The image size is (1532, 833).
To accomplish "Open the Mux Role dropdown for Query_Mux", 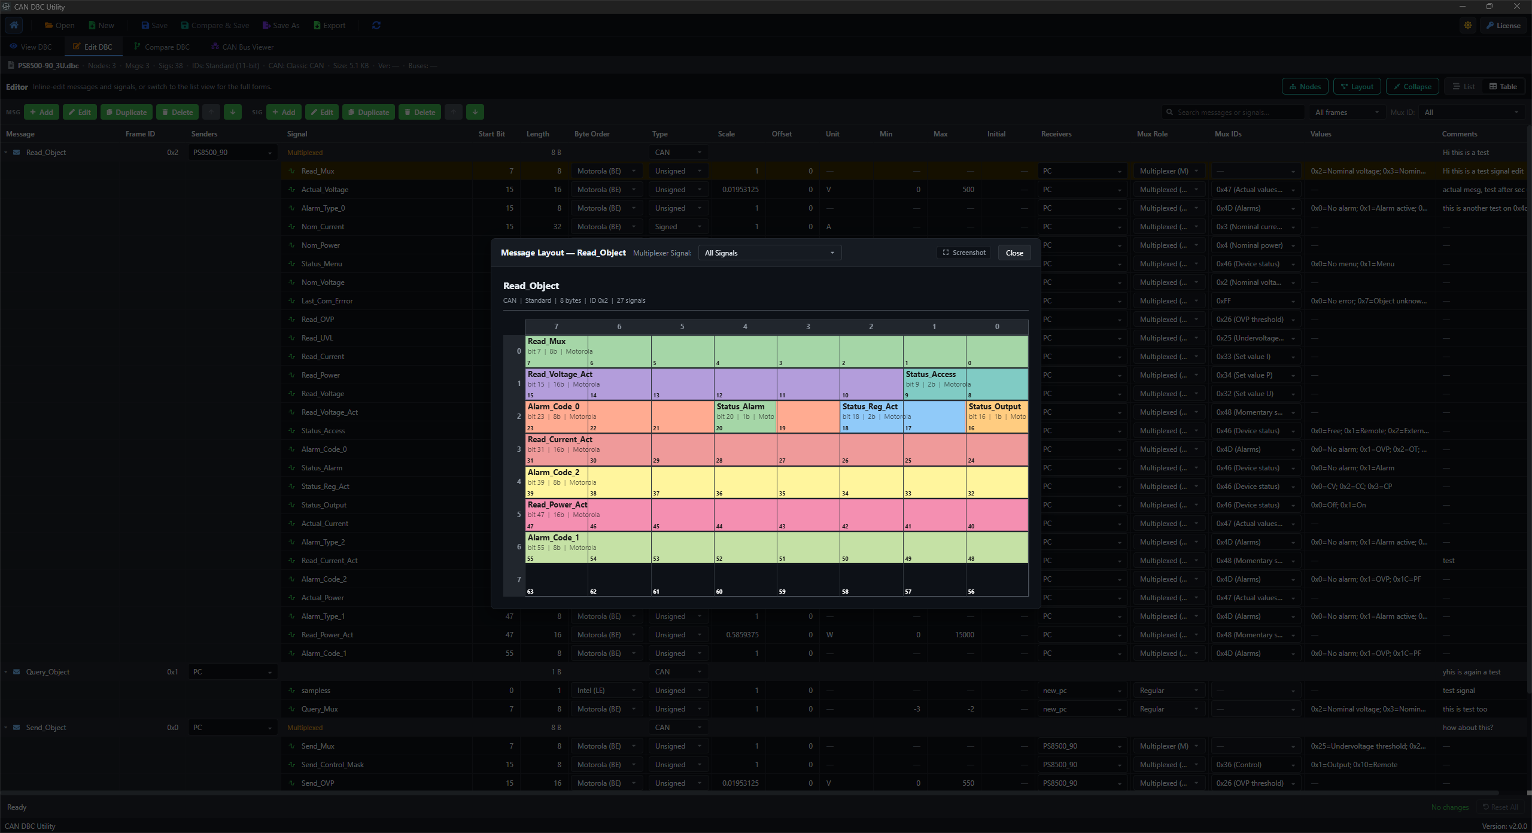I will (1170, 709).
